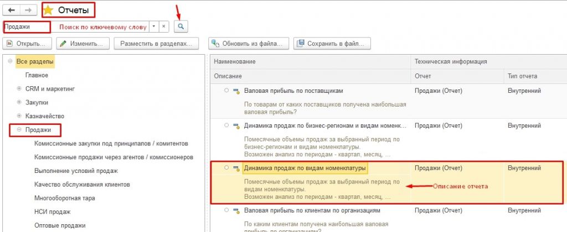Screen dimensions: 567x232
Task: Select Казначейство section in the tree
Action: coord(44,116)
